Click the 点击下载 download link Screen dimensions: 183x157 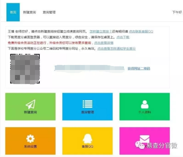coord(123,37)
